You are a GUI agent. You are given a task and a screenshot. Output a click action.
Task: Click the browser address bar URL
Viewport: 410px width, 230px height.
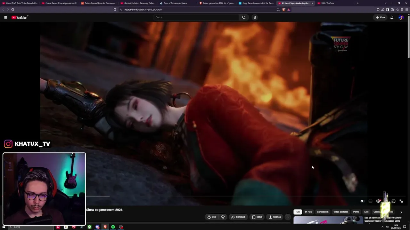click(143, 10)
